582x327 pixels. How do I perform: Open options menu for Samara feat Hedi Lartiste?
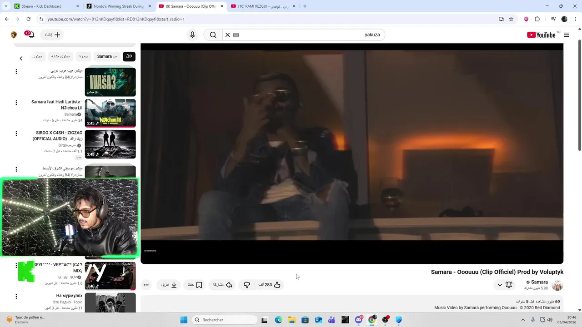[16, 103]
